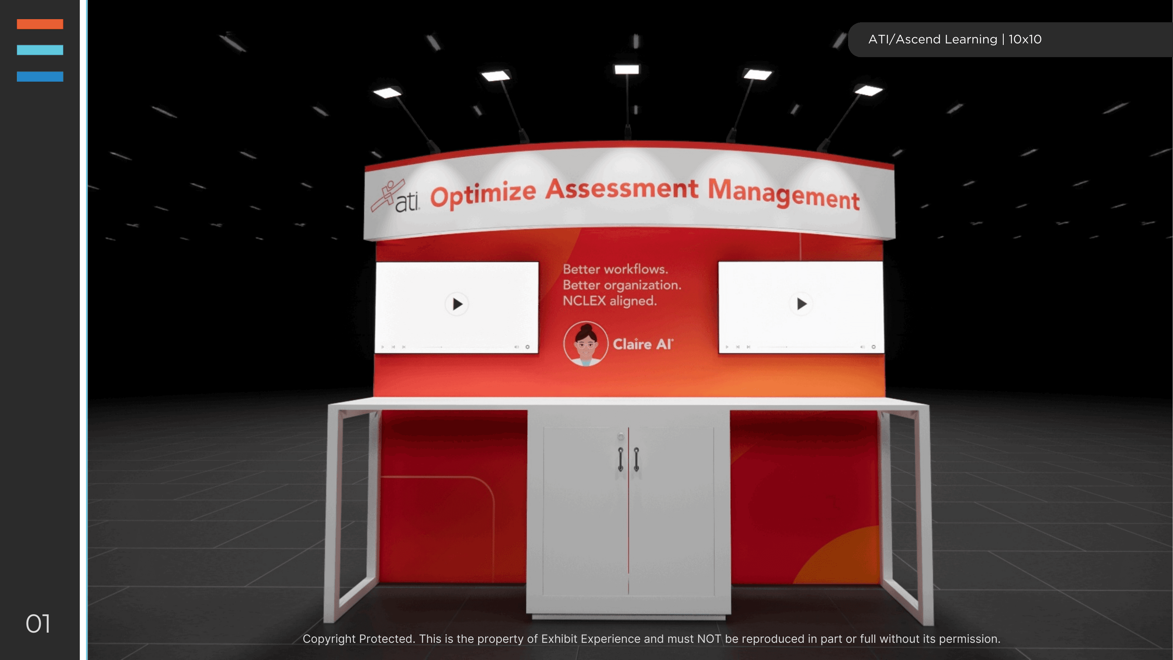Screen dimensions: 1173x660
Task: Click the progress bar on the right screen
Action: coord(806,347)
